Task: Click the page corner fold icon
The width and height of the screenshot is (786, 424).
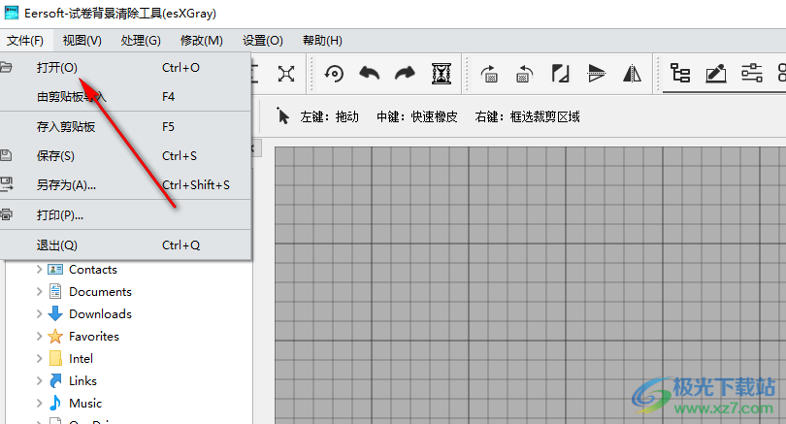Action: coord(560,74)
